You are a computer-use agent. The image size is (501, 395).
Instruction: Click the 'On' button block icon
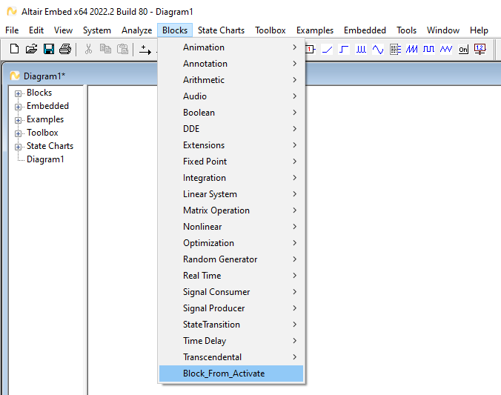(463, 49)
